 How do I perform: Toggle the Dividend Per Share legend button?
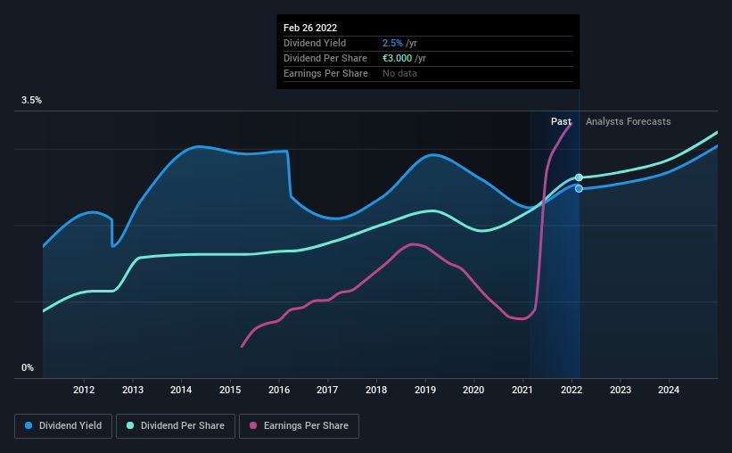pos(176,426)
